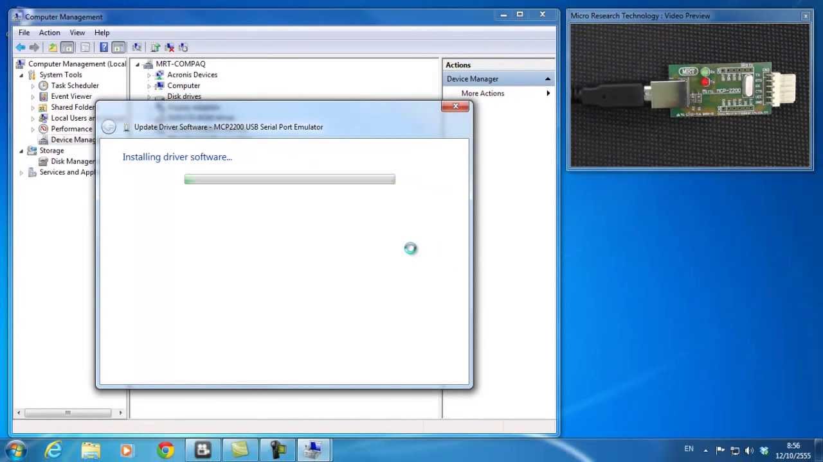Select Event Viewer in the tree
The image size is (823, 462).
(71, 96)
